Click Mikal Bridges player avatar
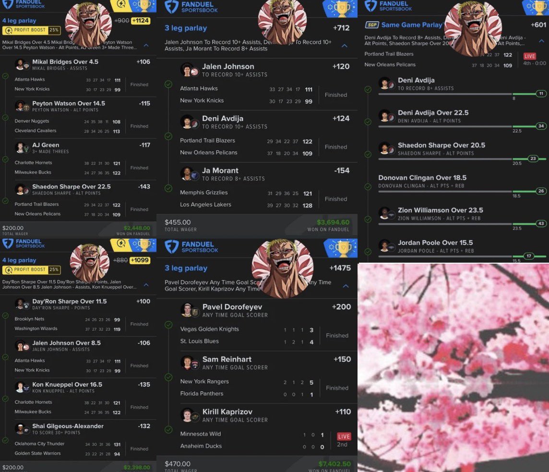Viewport: 549px width, 472px height. tap(22, 64)
